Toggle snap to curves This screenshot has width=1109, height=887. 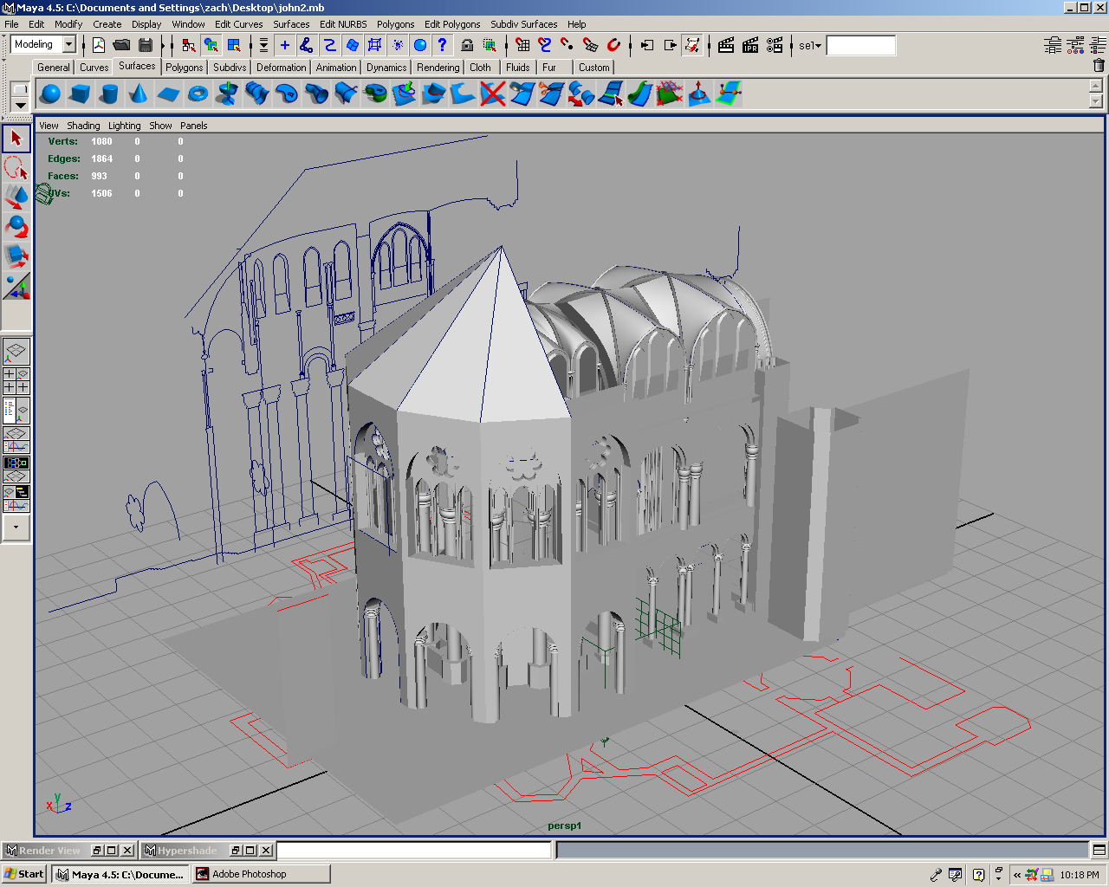(545, 45)
